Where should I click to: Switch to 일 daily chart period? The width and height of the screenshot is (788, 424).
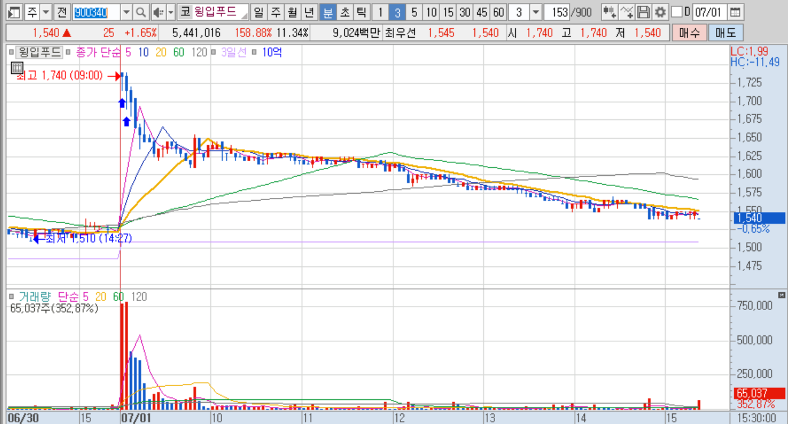pyautogui.click(x=259, y=12)
